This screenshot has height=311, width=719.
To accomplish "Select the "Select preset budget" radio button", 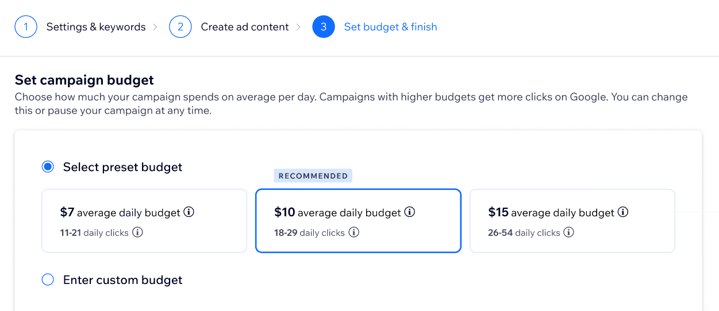I will [x=48, y=167].
